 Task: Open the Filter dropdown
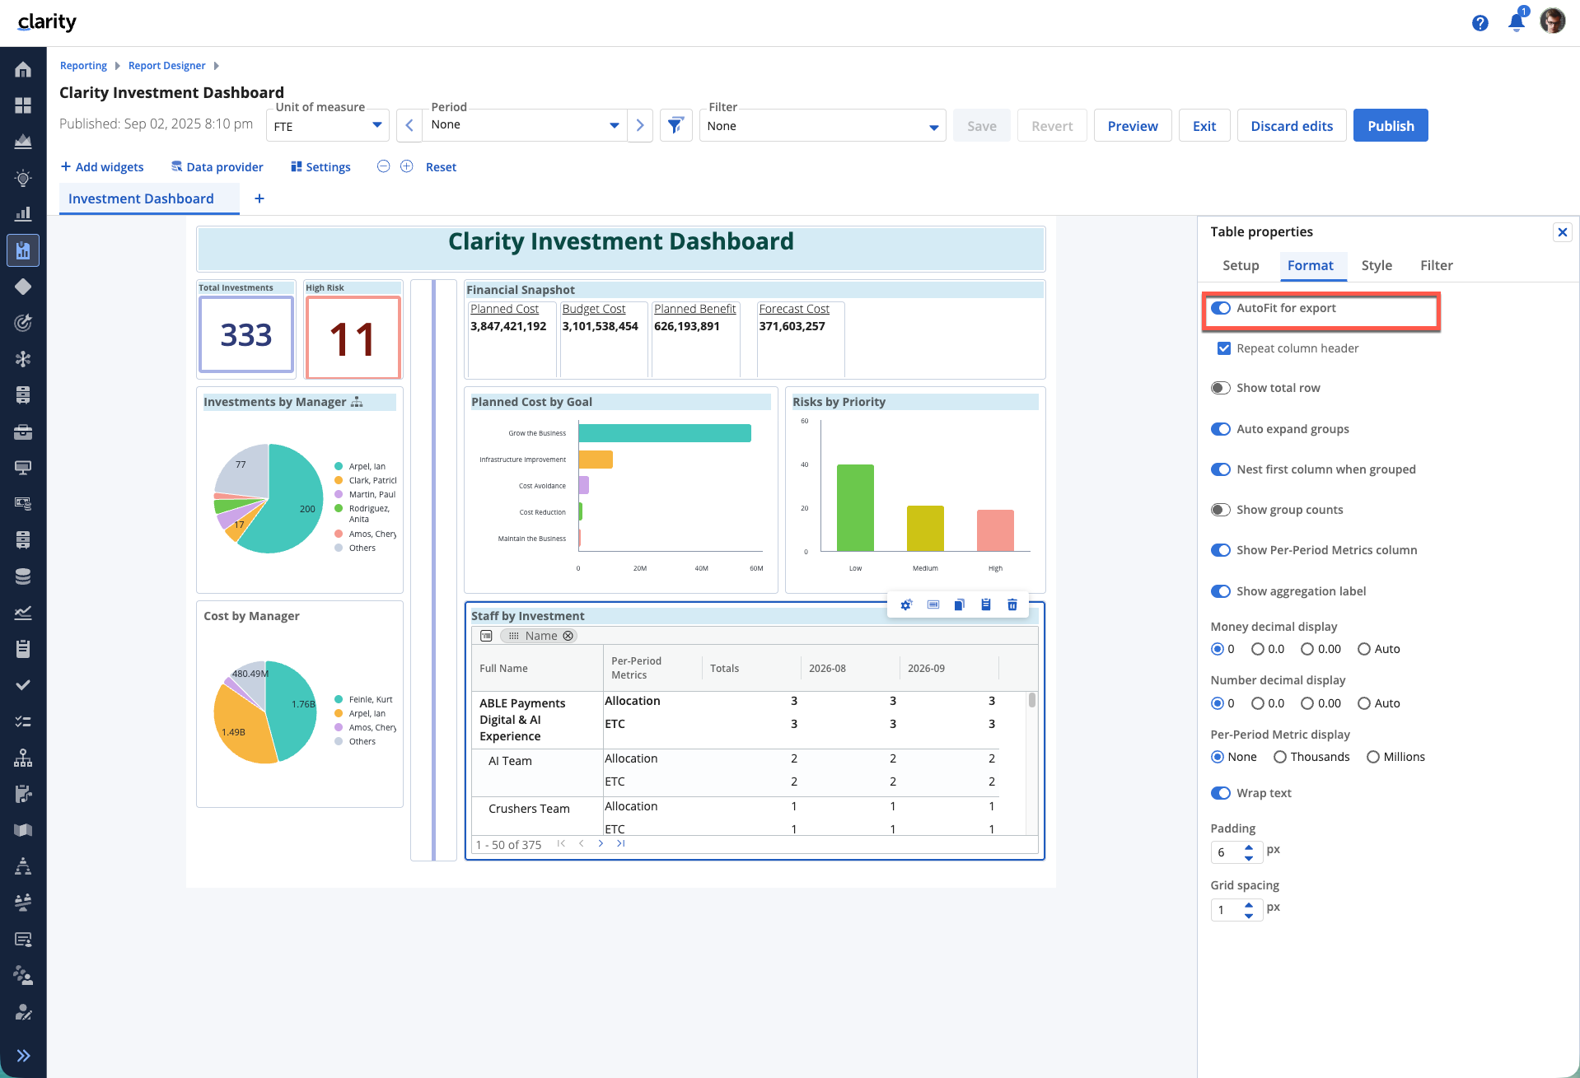(822, 126)
